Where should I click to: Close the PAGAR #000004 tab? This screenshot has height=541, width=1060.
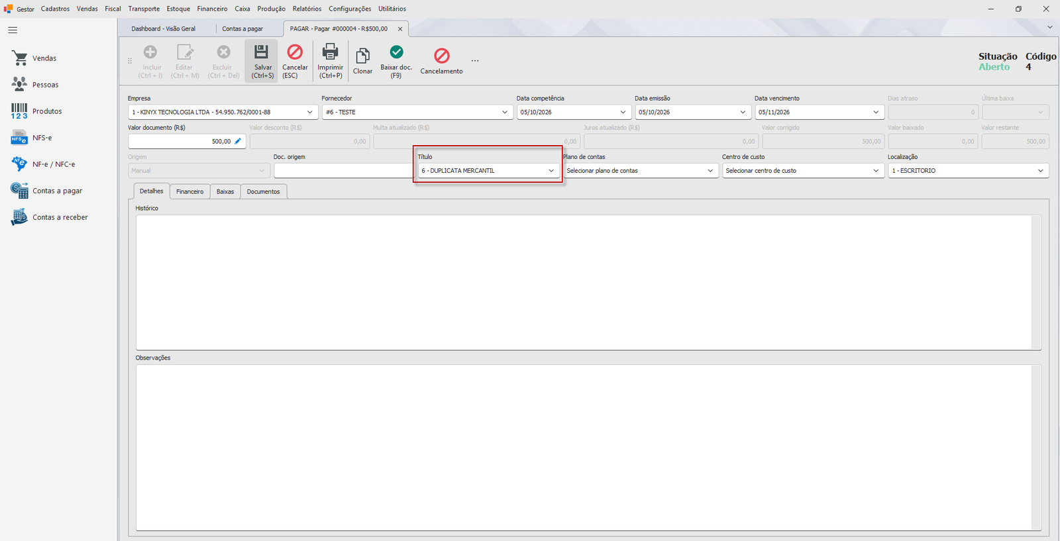point(400,29)
